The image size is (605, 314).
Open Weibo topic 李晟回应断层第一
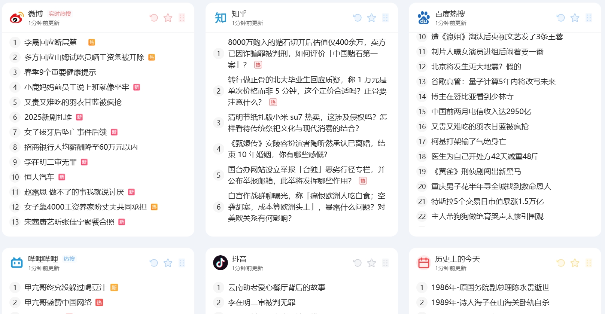click(x=54, y=42)
